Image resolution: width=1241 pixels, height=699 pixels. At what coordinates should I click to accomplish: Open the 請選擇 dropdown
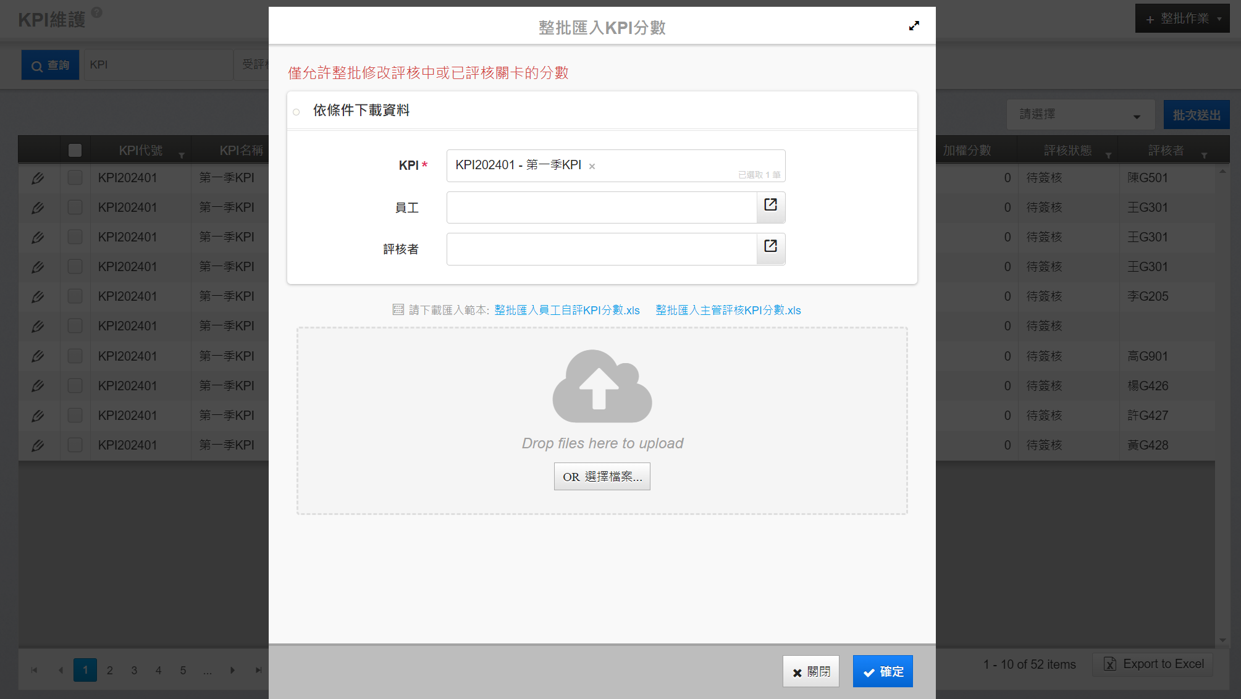tap(1080, 115)
